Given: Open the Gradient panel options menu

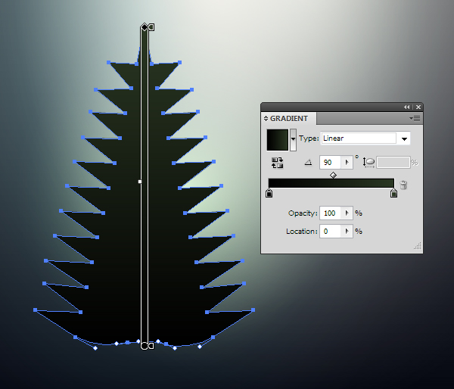Looking at the screenshot, I should tap(415, 119).
